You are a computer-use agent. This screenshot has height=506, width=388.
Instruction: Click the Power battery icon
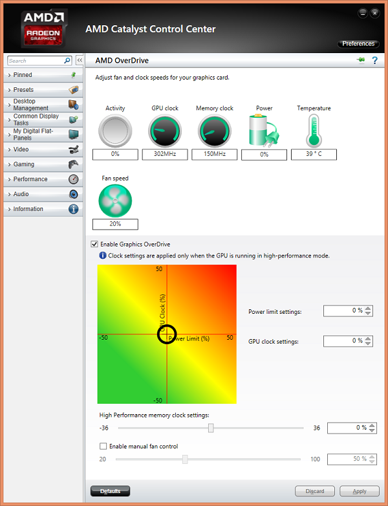click(264, 131)
